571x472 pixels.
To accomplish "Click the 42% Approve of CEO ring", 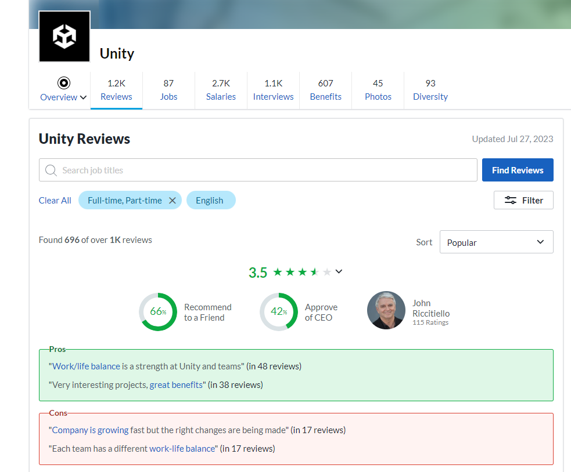I will click(279, 311).
